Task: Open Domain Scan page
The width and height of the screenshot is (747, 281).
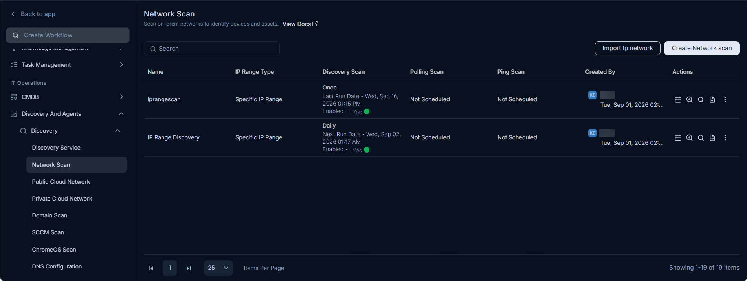Action: [50, 215]
